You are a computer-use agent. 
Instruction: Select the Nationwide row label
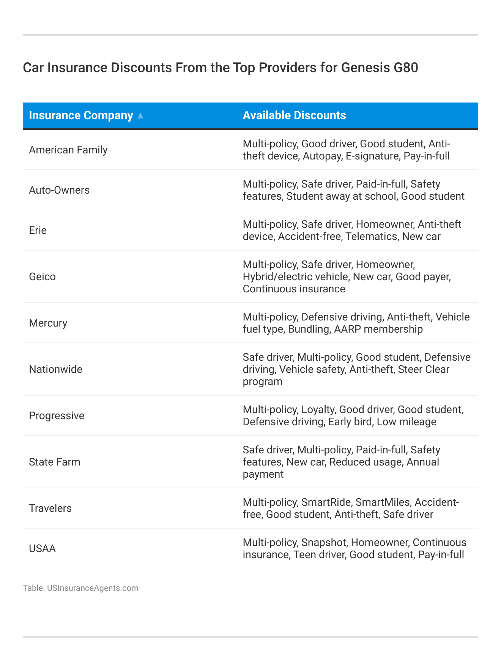55,369
